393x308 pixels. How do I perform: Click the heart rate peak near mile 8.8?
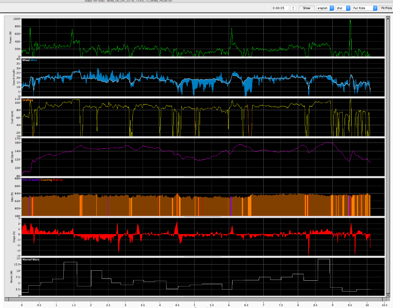pyautogui.click(x=328, y=143)
